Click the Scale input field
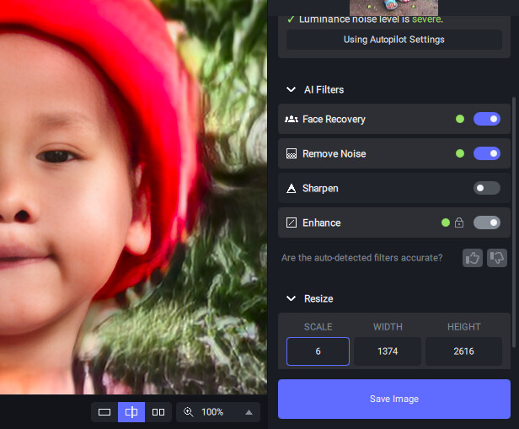 point(318,351)
